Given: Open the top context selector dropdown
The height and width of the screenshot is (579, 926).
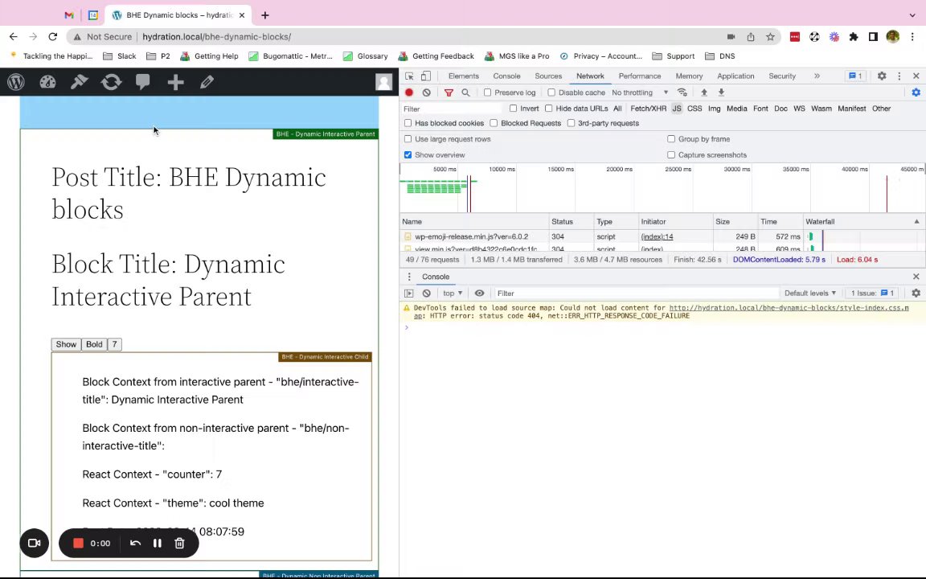Looking at the screenshot, I should [452, 294].
